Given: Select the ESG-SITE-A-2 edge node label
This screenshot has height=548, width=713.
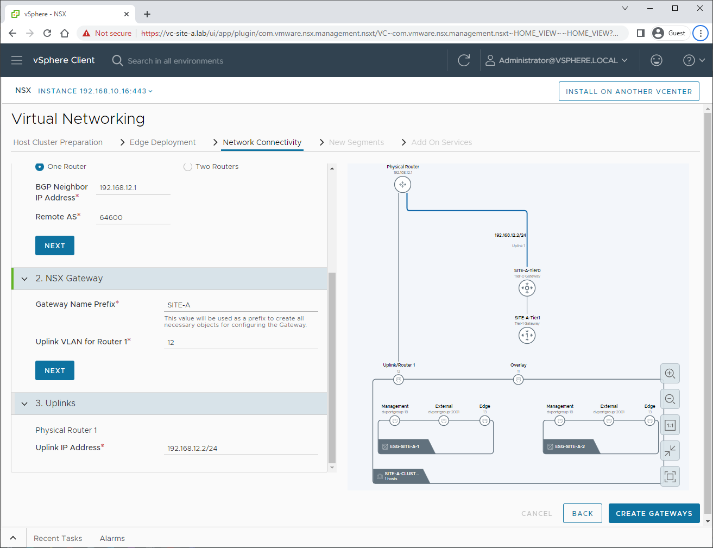Looking at the screenshot, I should point(569,446).
